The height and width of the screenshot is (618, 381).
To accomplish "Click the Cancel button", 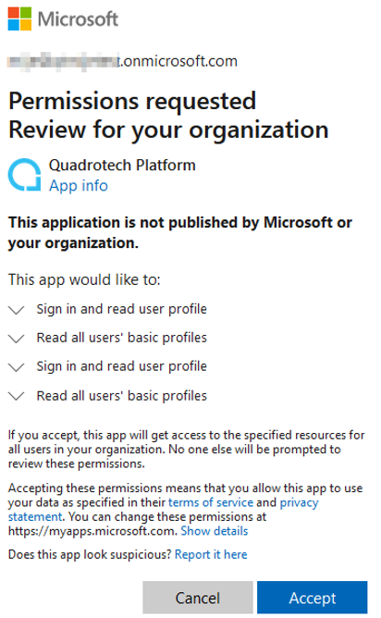I will coord(198,598).
